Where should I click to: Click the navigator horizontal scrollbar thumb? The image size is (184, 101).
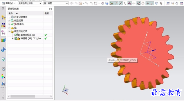[23, 96]
